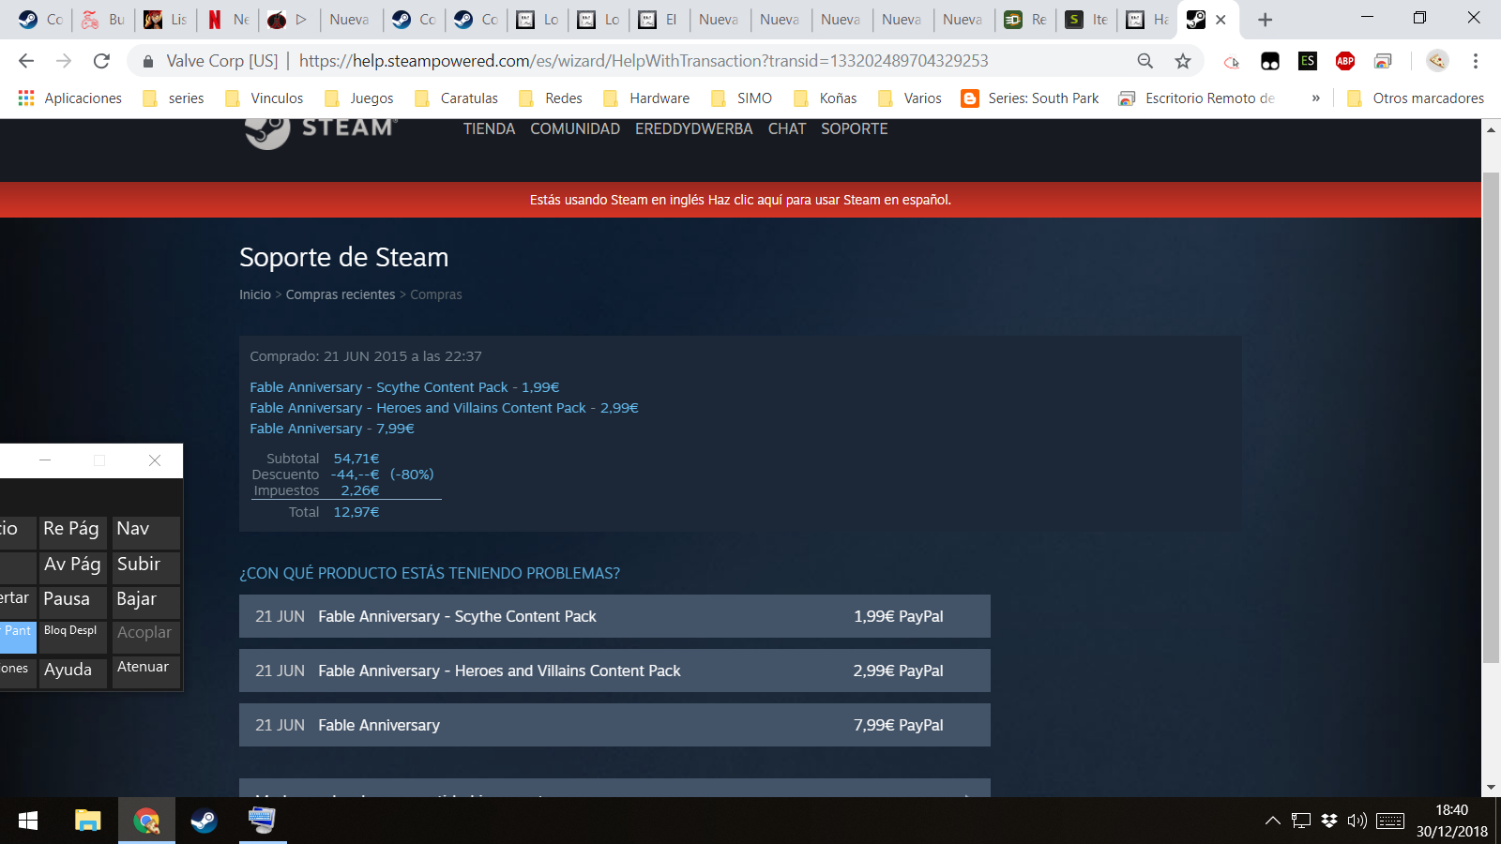
Task: Open Fable Anniversary 7,99€ receipt link
Action: point(332,429)
